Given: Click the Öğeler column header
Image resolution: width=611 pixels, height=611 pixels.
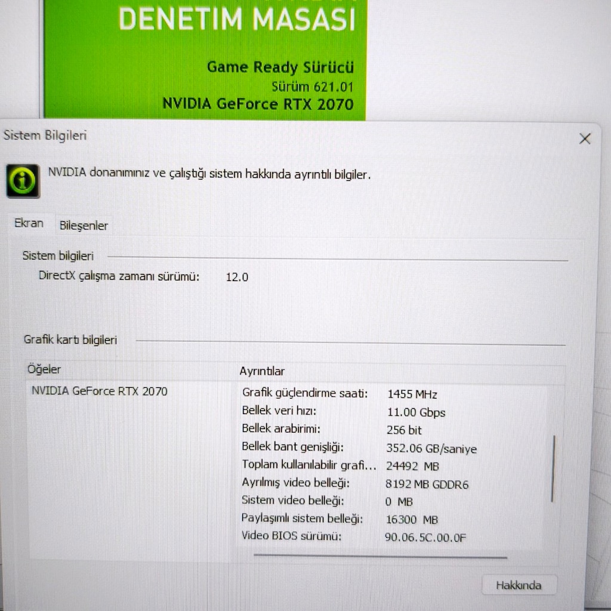Looking at the screenshot, I should pyautogui.click(x=44, y=369).
